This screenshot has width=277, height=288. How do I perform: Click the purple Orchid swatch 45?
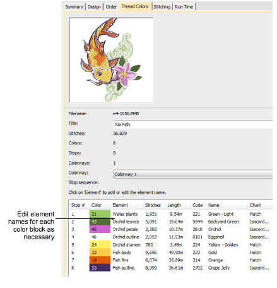pos(100,229)
